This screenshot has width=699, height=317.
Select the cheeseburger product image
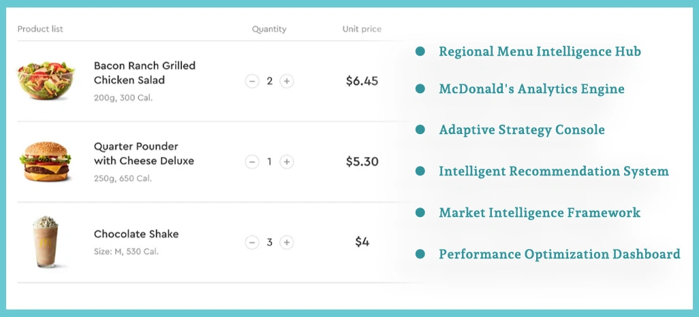pos(46,161)
